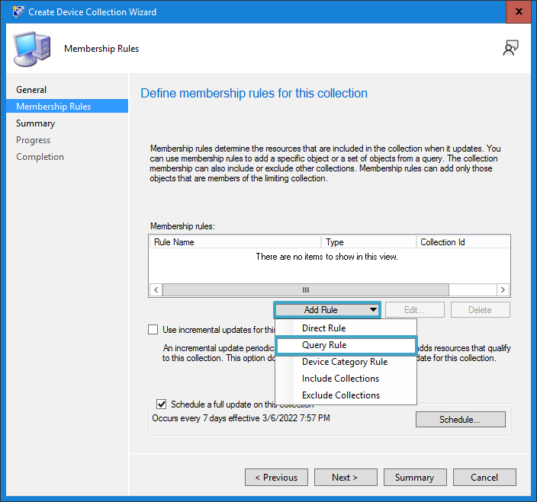The height and width of the screenshot is (502, 537).
Task: Close the Create Device Collection Wizard
Action: pos(519,11)
